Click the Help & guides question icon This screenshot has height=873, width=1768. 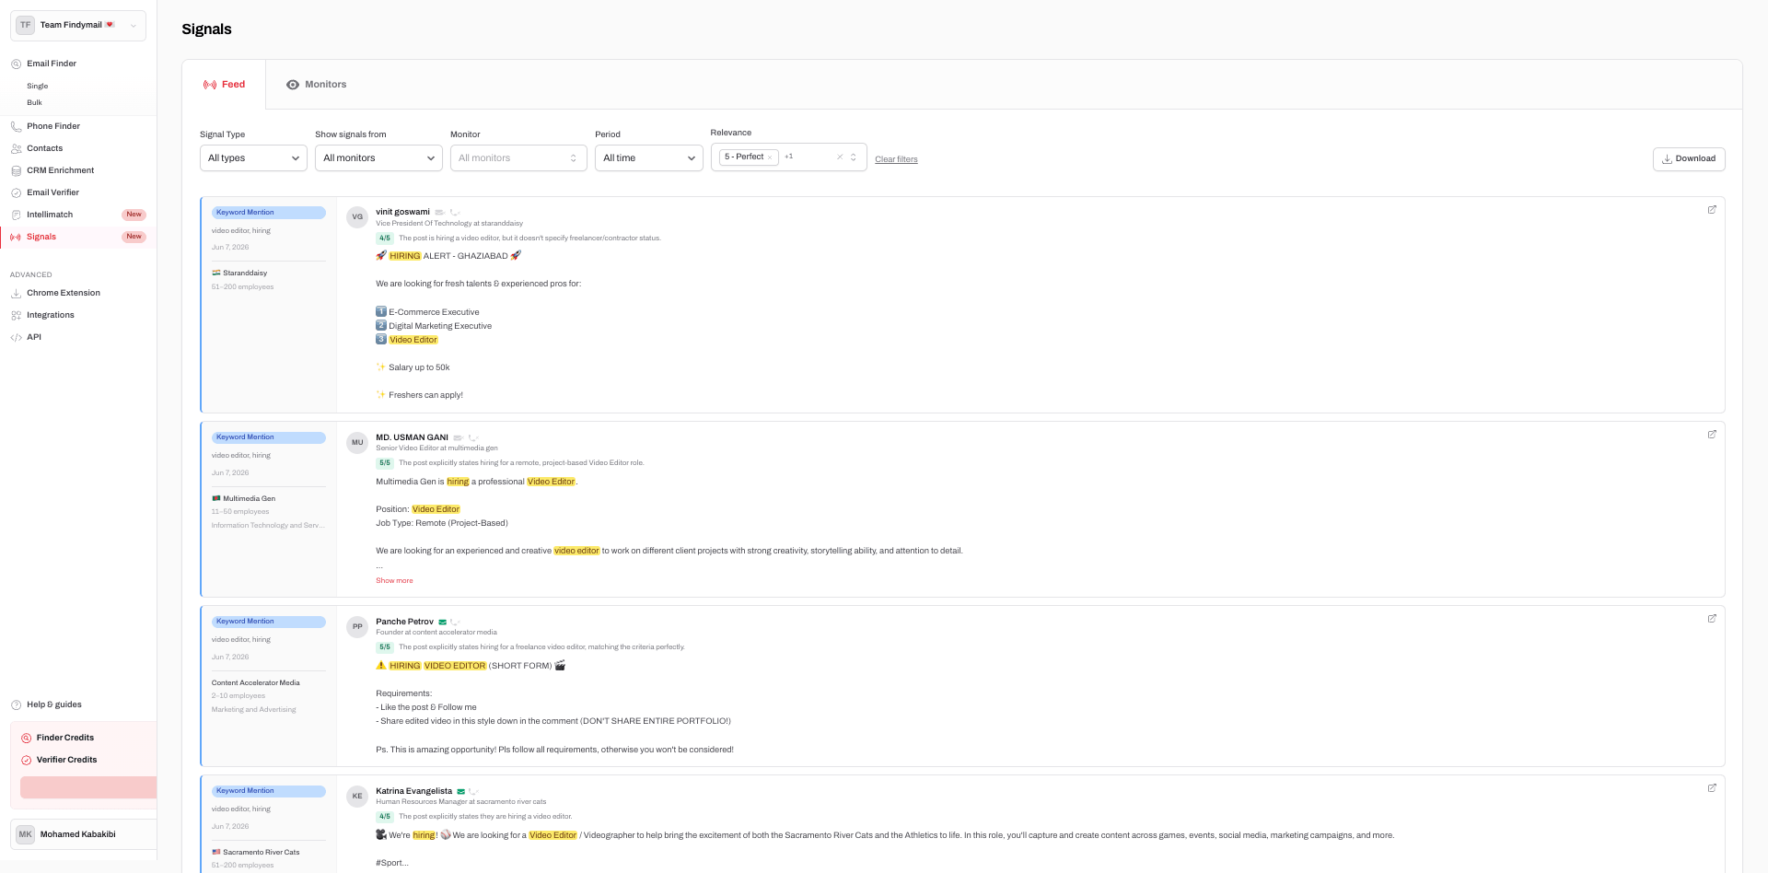click(16, 704)
